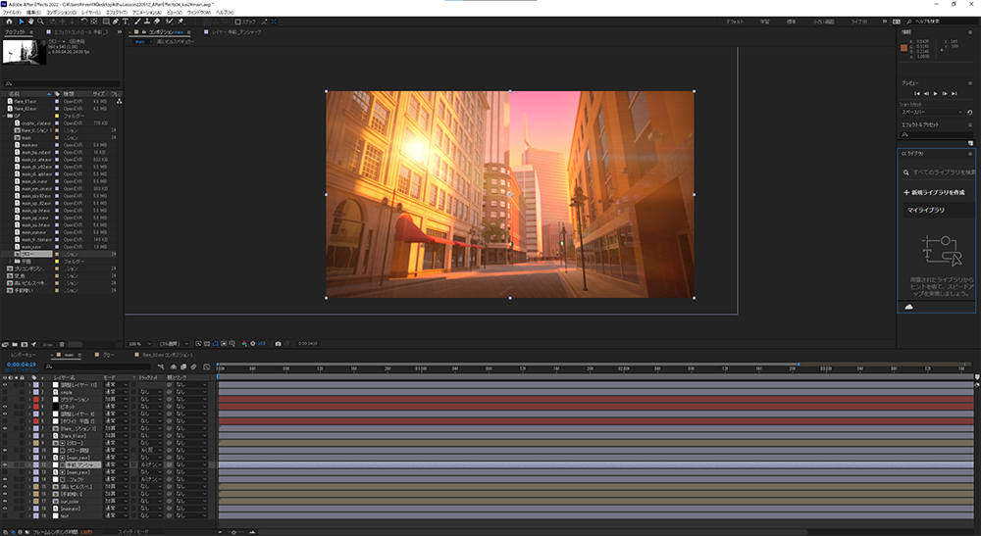Reset the preview shortcut settings icon

click(970, 113)
